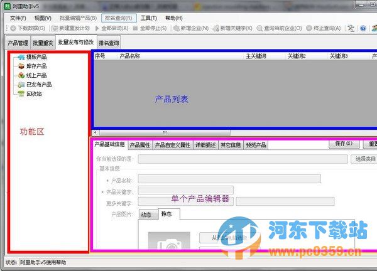Click the 你当前选择的是 category field
This screenshot has width=377, height=271.
point(243,159)
